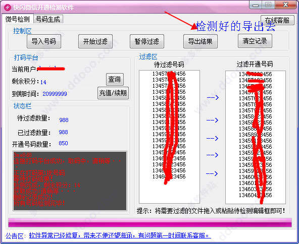The width and height of the screenshot is (299, 244).
Task: Open the announcement link about 软件异常已经修复
Action: point(120,235)
